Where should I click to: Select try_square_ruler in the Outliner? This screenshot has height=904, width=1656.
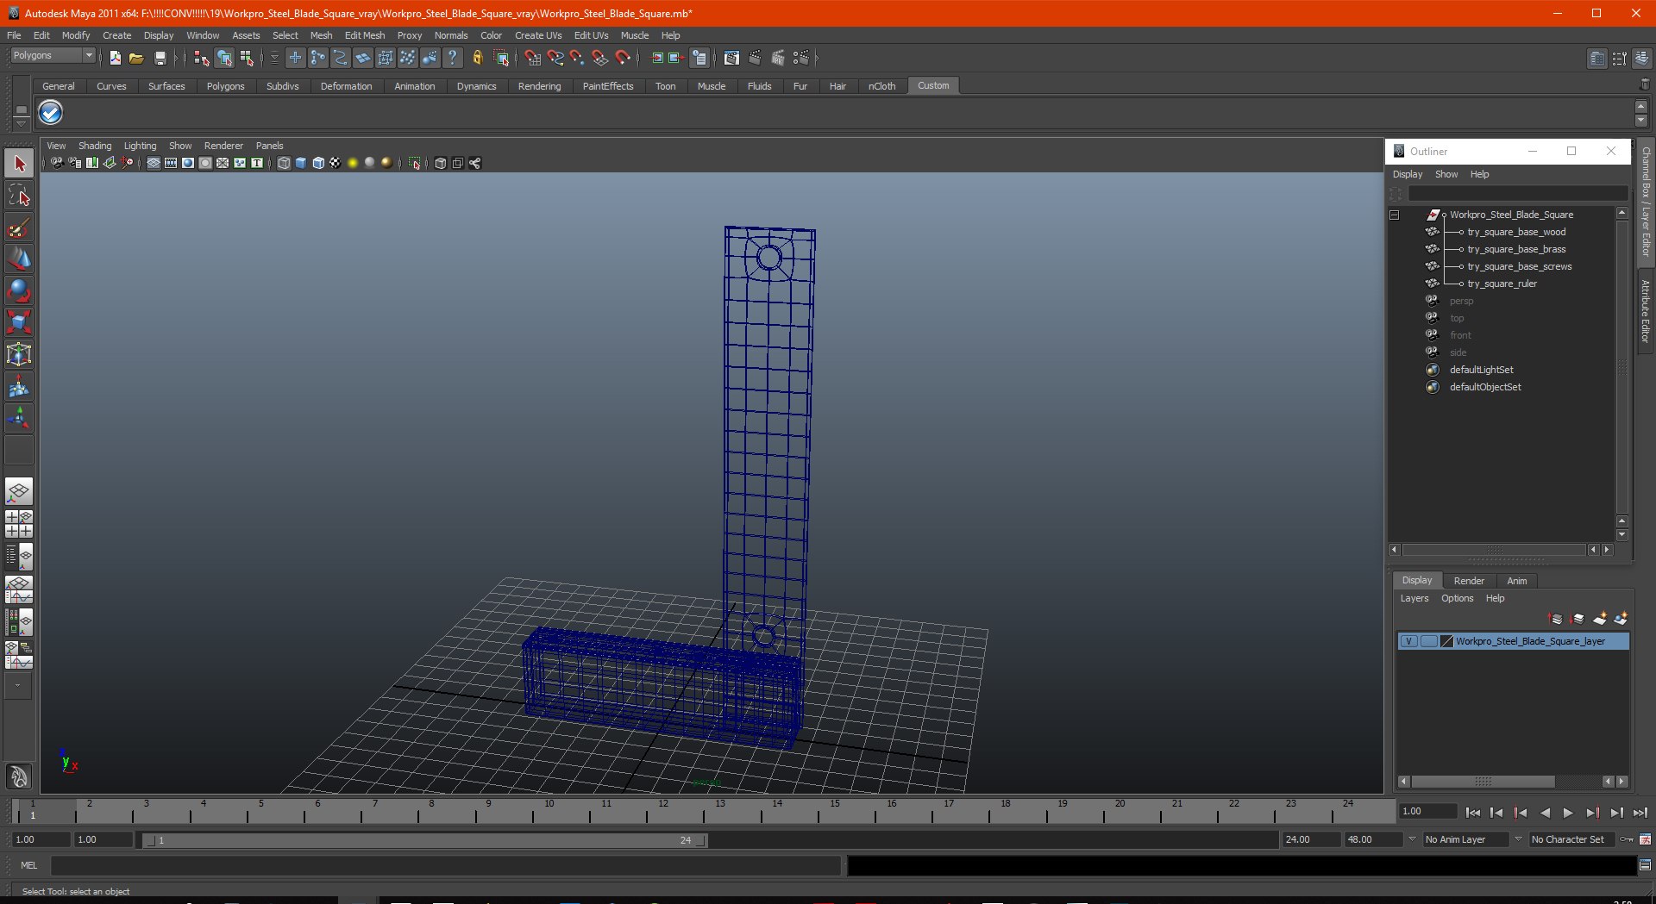pyautogui.click(x=1502, y=284)
